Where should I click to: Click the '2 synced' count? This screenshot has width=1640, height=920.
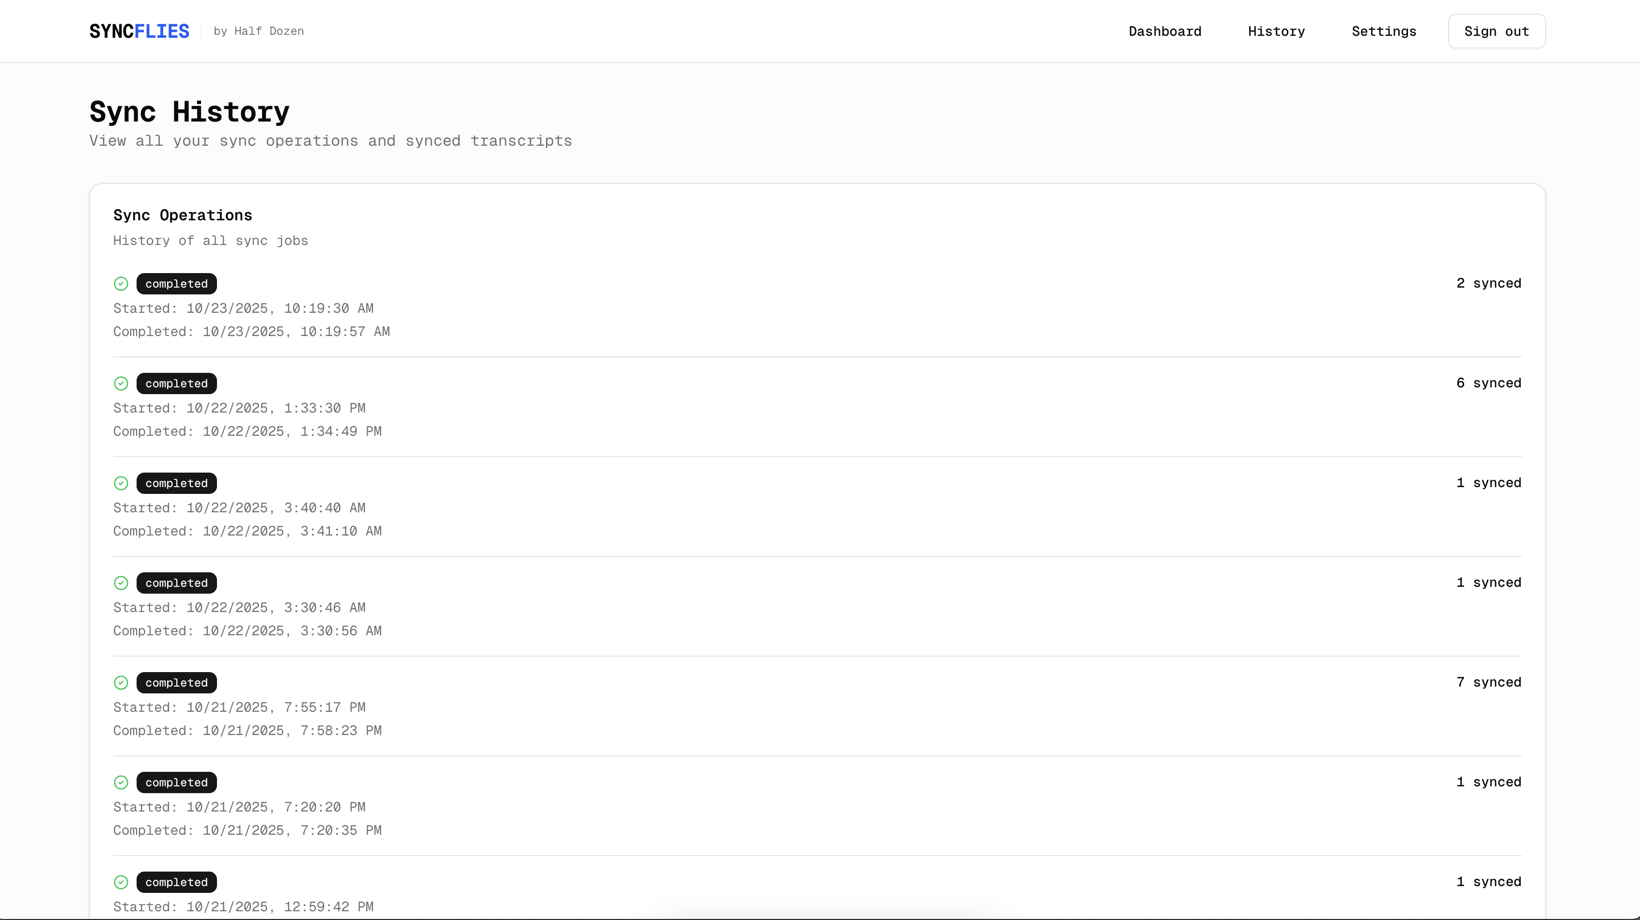[1488, 283]
